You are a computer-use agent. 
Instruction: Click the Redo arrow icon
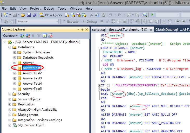point(120,15)
